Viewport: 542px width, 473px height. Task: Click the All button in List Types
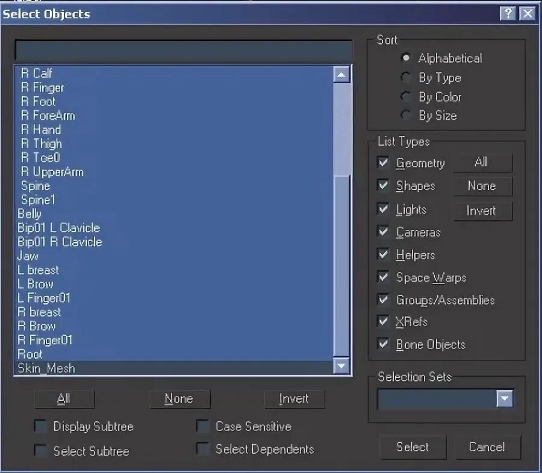pos(482,162)
